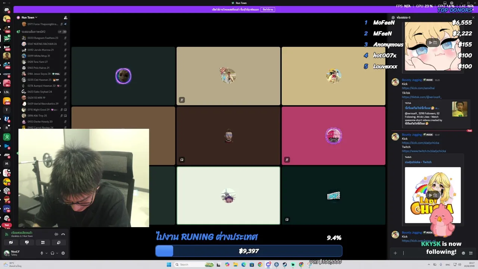This screenshot has width=478, height=269.
Task: Click the invite people icon beside Run Town
Action: pyautogui.click(x=65, y=18)
